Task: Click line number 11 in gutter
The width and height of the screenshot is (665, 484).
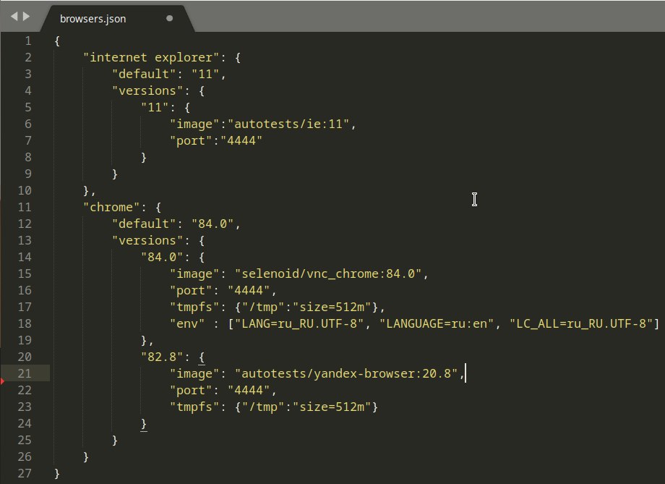Action: 25,207
